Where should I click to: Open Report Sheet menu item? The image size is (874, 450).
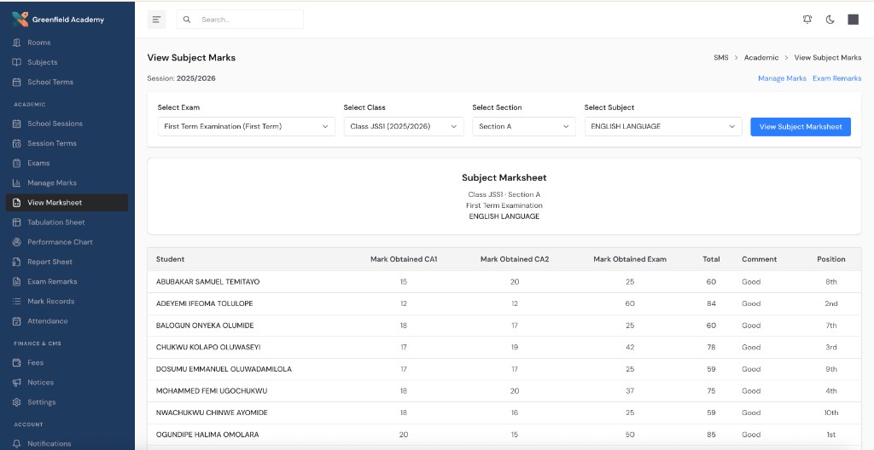click(x=67, y=262)
